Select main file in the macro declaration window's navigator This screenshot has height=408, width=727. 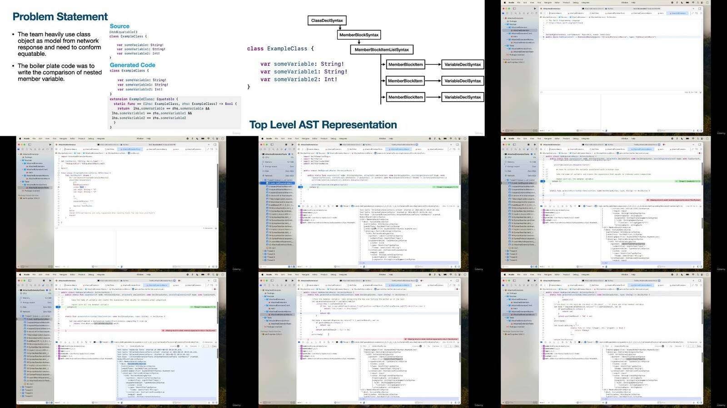515,36
